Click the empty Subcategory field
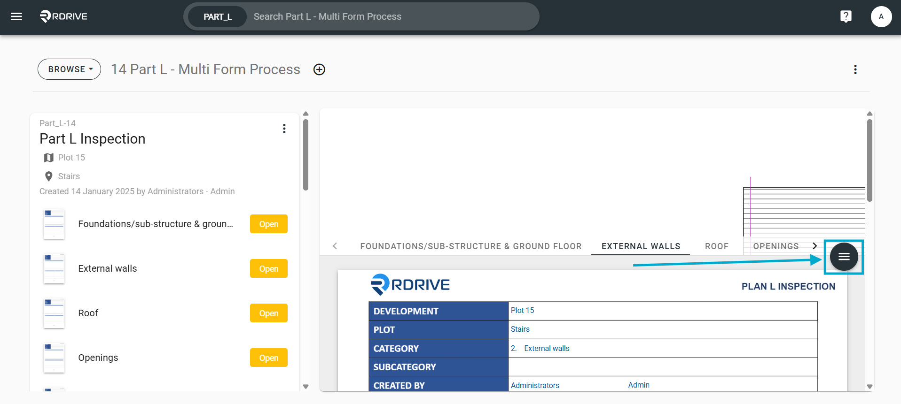Viewport: 901px width, 404px height. pos(663,367)
